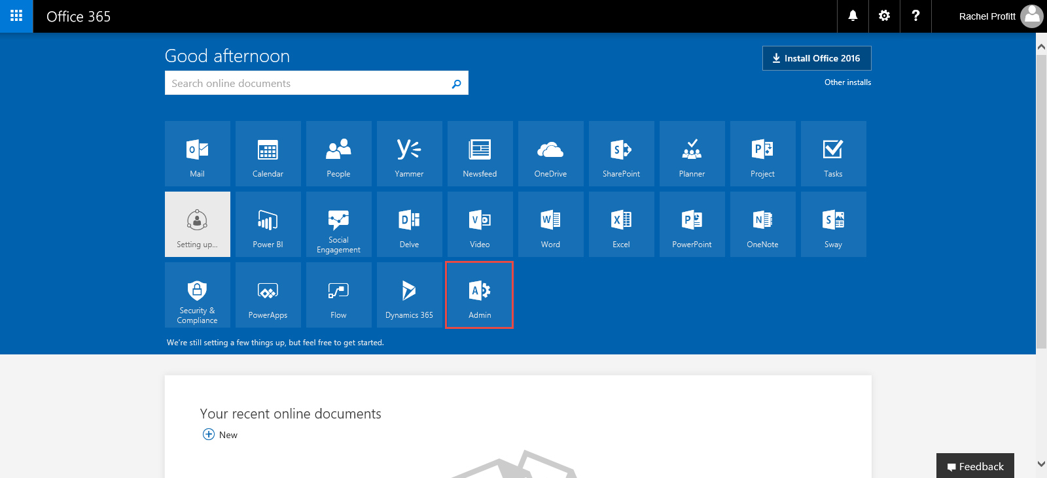Click the 'Your recent online documents' heading
This screenshot has width=1047, height=478.
point(291,414)
